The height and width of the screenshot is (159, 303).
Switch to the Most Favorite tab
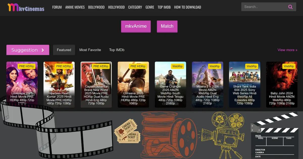pyautogui.click(x=90, y=50)
